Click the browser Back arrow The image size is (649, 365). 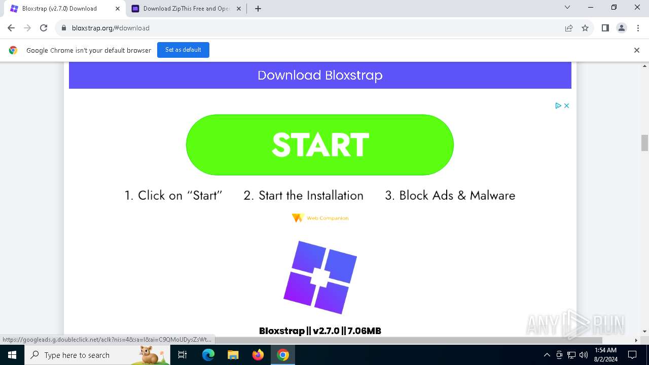point(11,28)
